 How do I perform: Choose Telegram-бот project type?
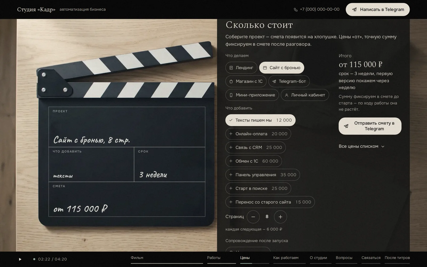pos(289,81)
